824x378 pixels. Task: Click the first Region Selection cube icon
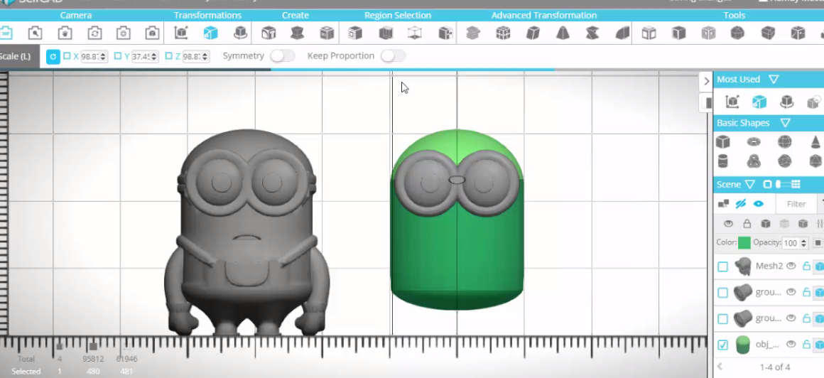coord(355,33)
